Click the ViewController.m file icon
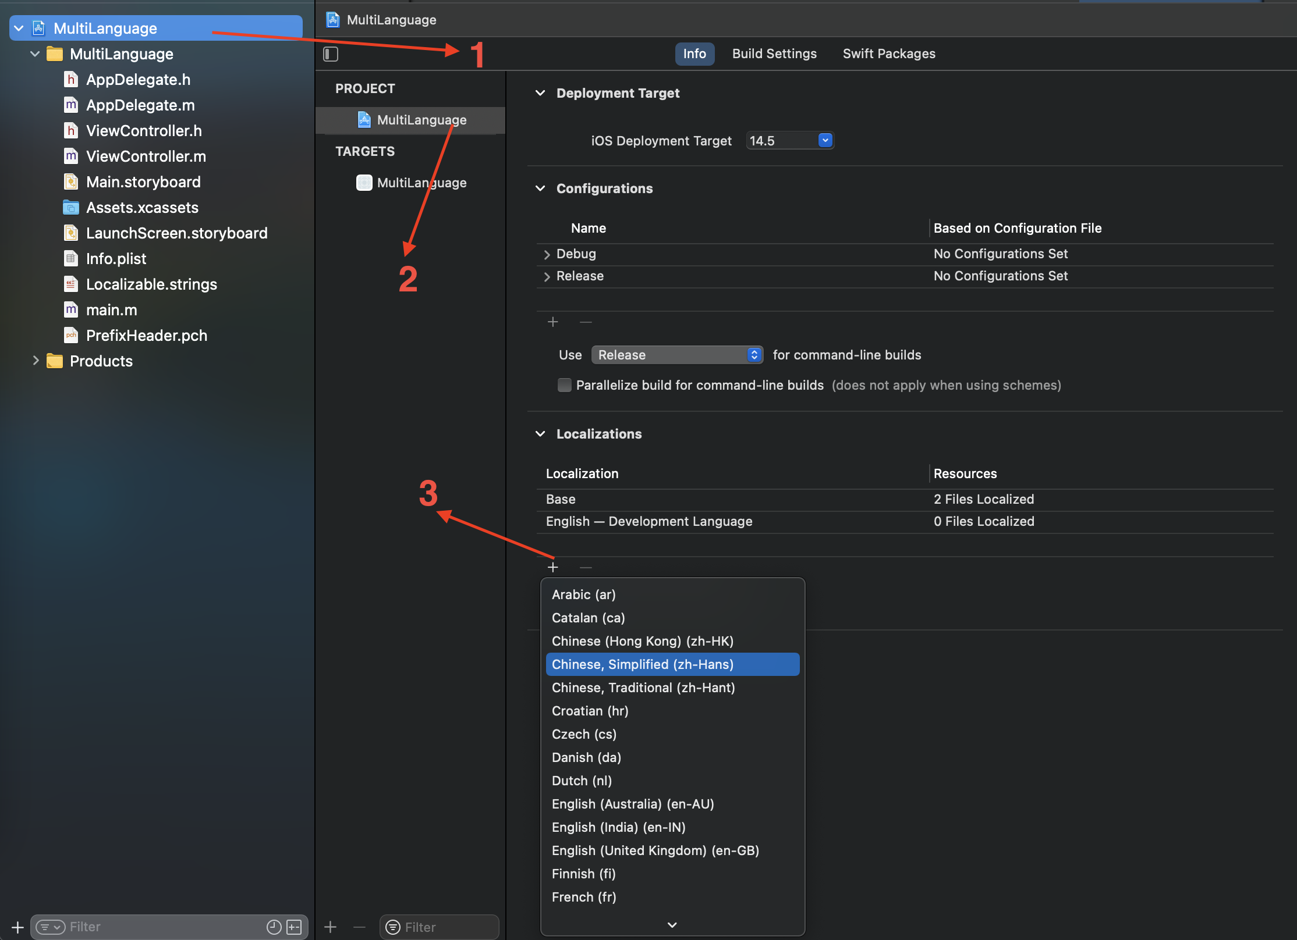This screenshot has width=1297, height=940. click(70, 156)
